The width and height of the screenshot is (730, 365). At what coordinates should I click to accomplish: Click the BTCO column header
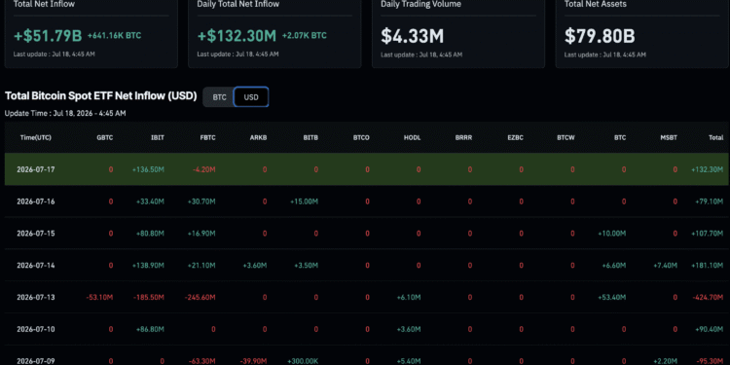(361, 138)
